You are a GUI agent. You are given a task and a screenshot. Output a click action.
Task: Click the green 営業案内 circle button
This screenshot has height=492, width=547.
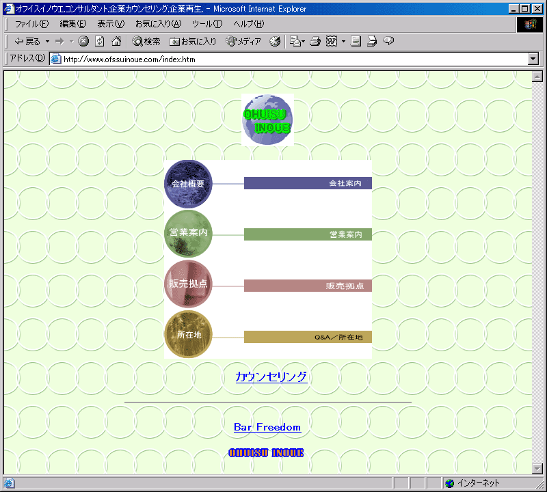pos(188,234)
